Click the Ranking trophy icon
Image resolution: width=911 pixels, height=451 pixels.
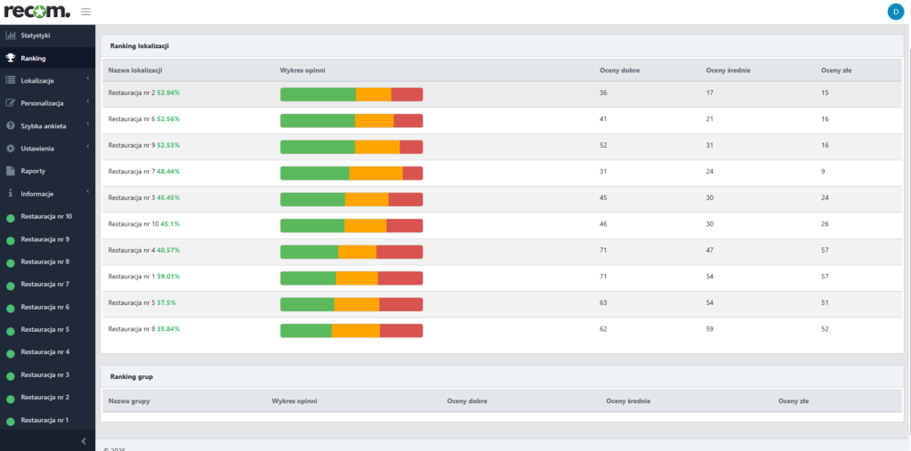tap(11, 58)
